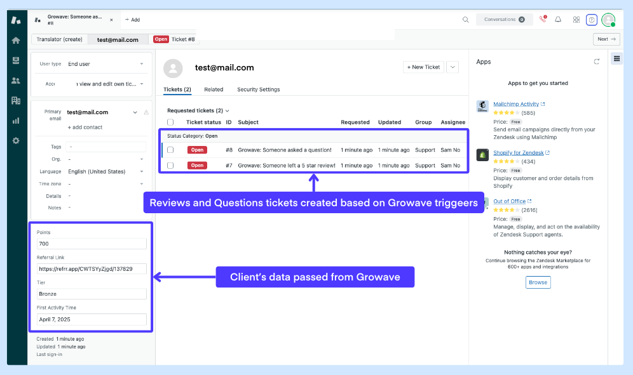Sort by the Requested column header
This screenshot has width=633, height=375.
click(355, 122)
